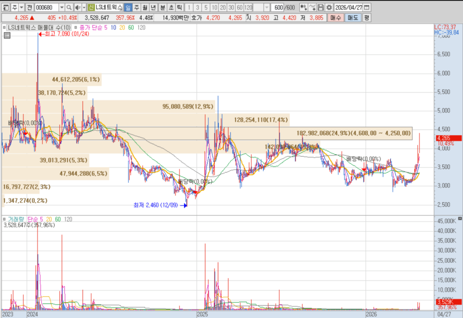Click the 종가 단순 moving average label

click(x=90, y=28)
